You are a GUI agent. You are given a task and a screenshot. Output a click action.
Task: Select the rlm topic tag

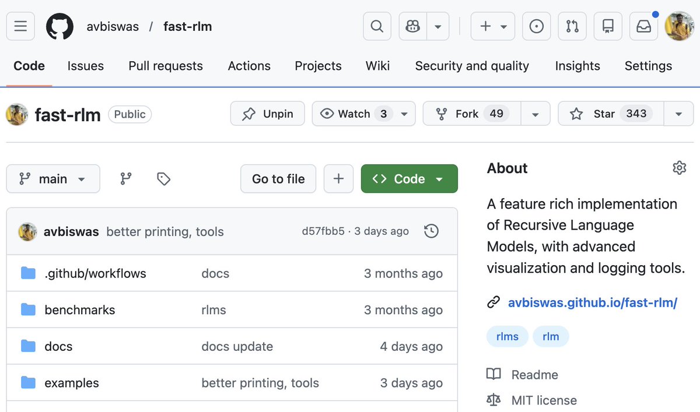tap(551, 336)
